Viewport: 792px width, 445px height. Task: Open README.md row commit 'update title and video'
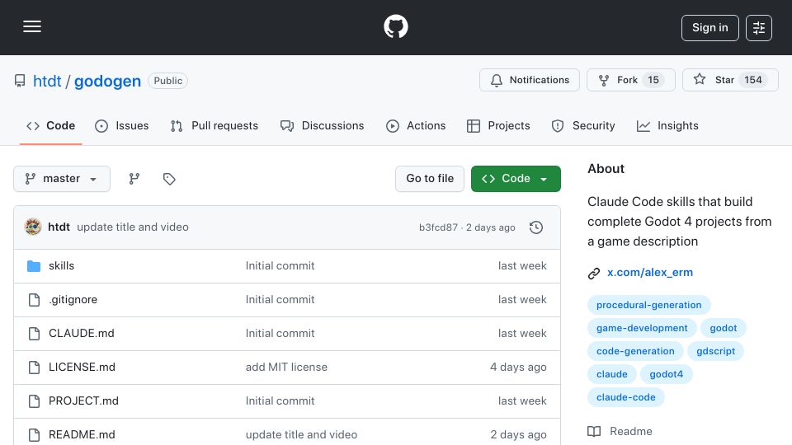301,435
